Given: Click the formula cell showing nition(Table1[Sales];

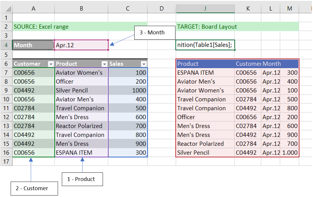Looking at the screenshot, I should 205,45.
